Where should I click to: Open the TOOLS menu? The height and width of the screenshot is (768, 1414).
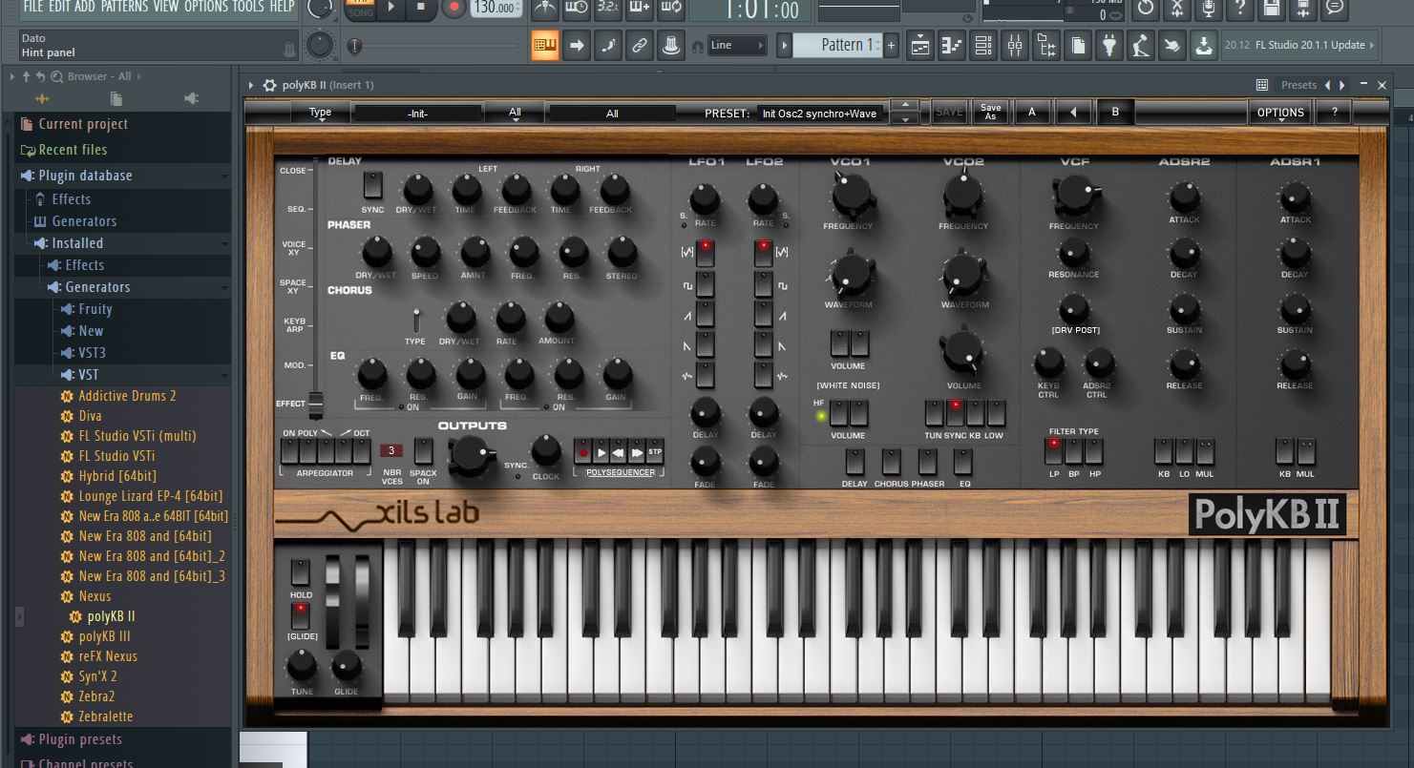[x=249, y=7]
